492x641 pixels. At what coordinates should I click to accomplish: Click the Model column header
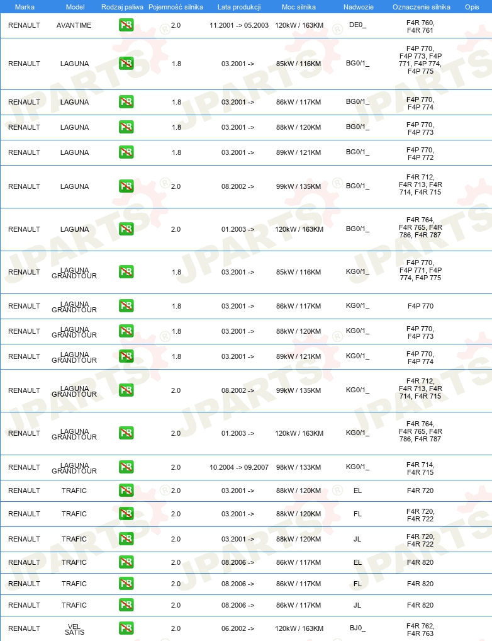click(x=75, y=7)
